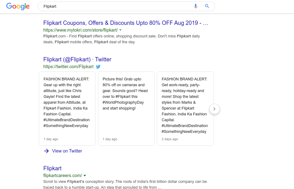
Task: Activate voice search microphone icon
Action: click(x=195, y=6)
